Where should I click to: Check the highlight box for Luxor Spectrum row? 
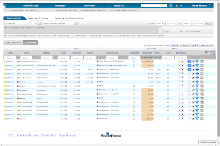(134, 61)
